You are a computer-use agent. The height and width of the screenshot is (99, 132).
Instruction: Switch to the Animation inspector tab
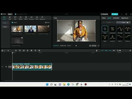point(116,18)
